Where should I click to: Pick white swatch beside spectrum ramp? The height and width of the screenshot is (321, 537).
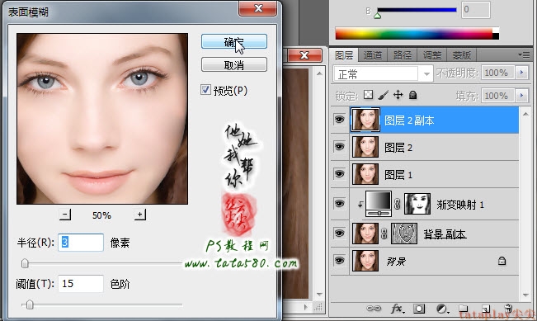coord(496,31)
